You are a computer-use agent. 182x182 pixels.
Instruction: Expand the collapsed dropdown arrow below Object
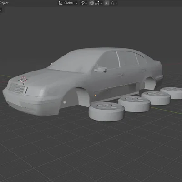tap(1, 10)
